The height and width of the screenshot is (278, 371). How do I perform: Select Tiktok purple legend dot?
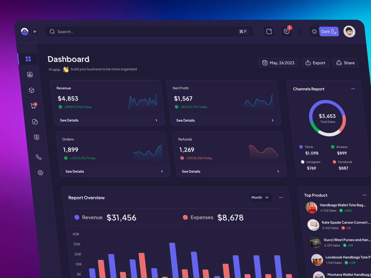pyautogui.click(x=301, y=147)
